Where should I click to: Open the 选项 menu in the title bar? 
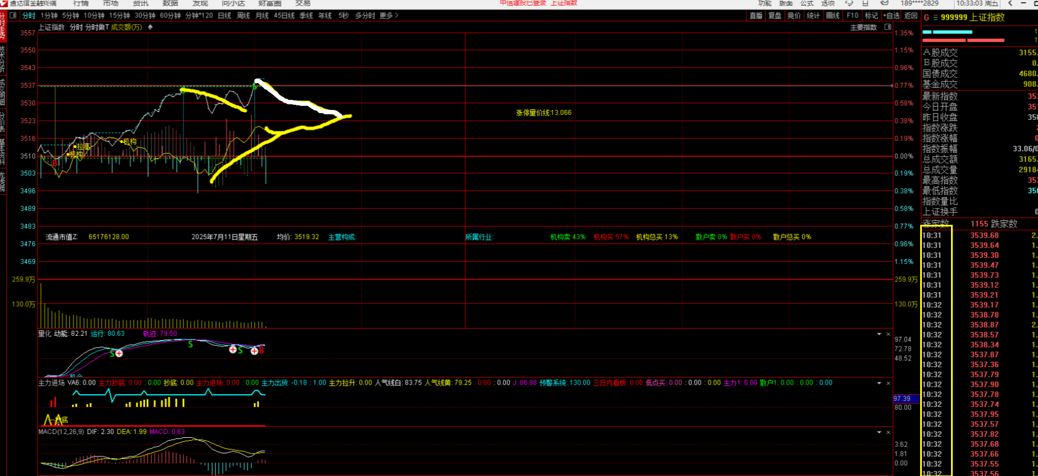828,3
